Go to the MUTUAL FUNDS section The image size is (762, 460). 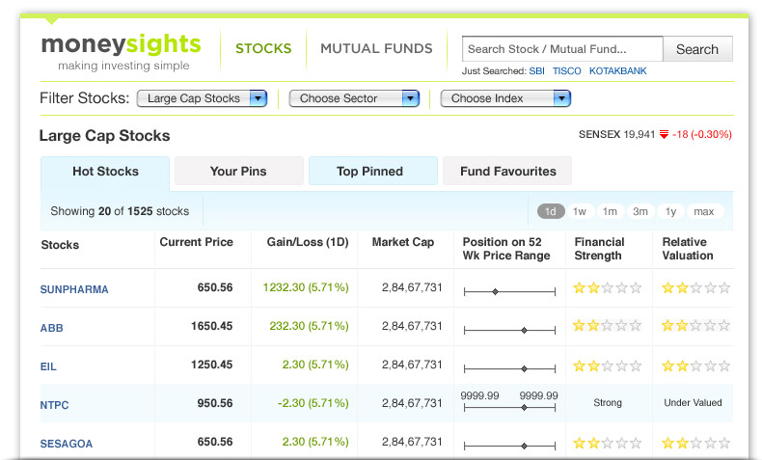pyautogui.click(x=376, y=48)
